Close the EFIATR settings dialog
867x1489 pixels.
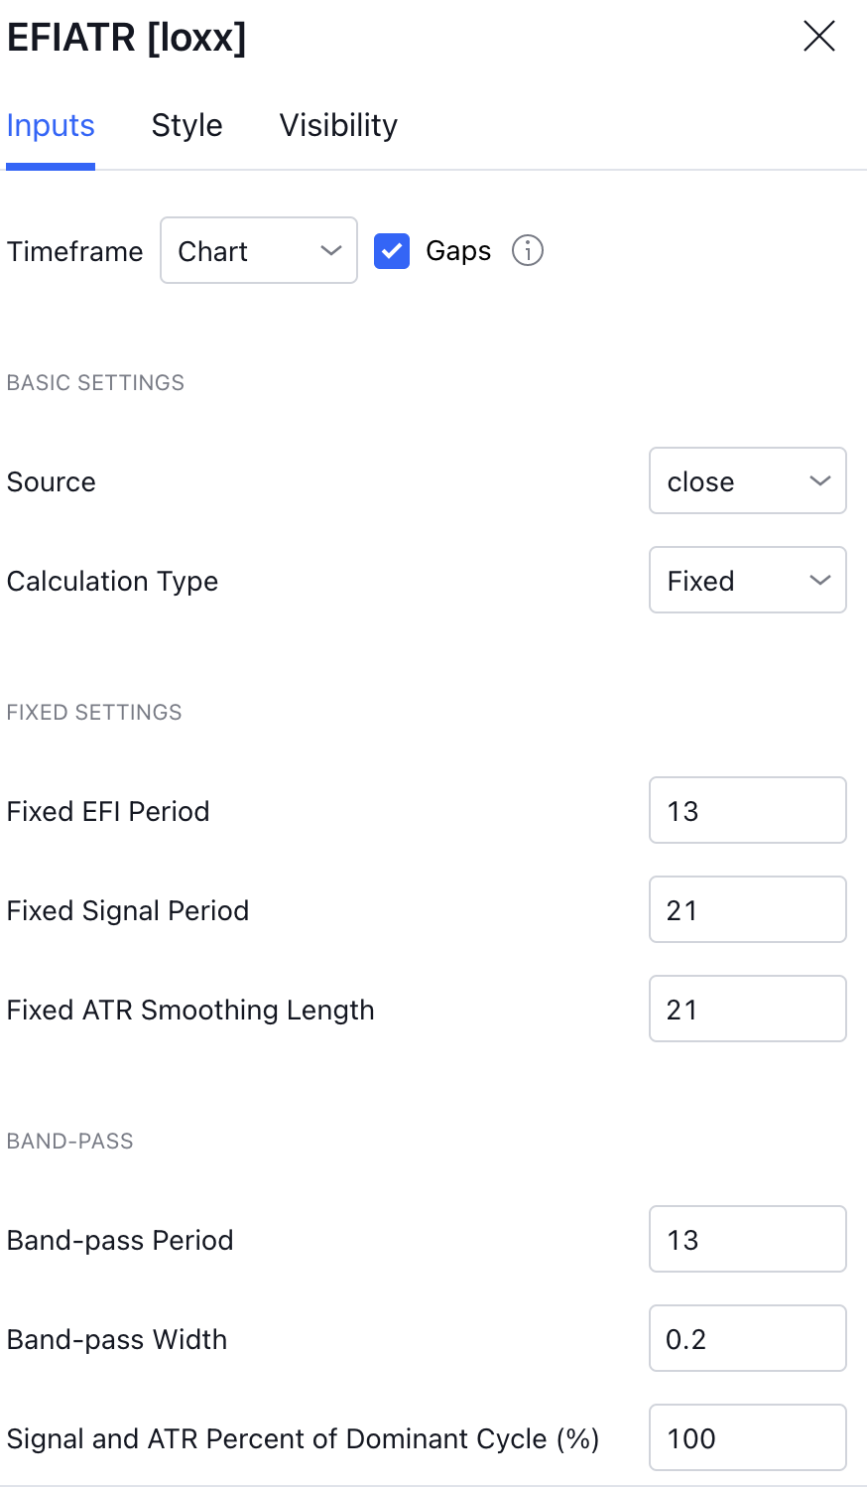tap(819, 37)
